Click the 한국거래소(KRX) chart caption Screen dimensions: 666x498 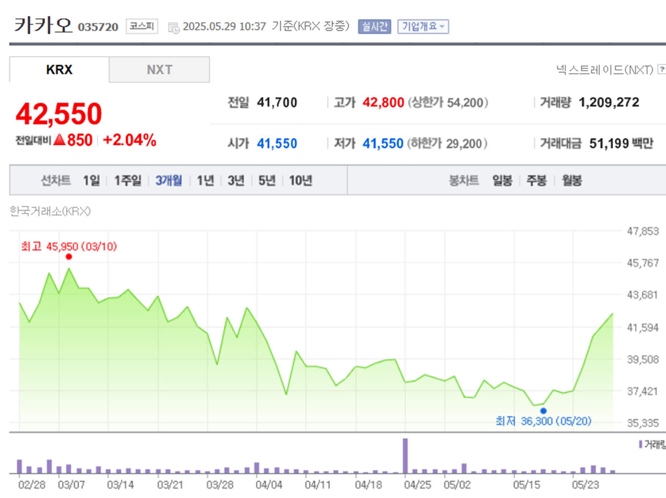(50, 211)
